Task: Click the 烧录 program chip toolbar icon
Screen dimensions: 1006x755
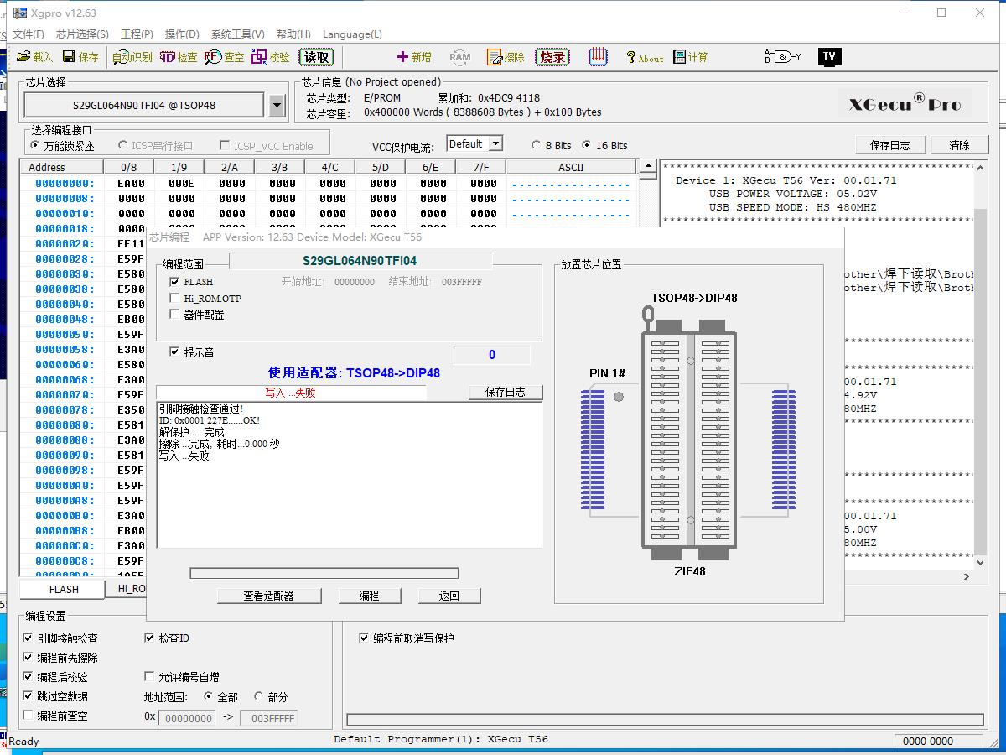Action: click(552, 57)
